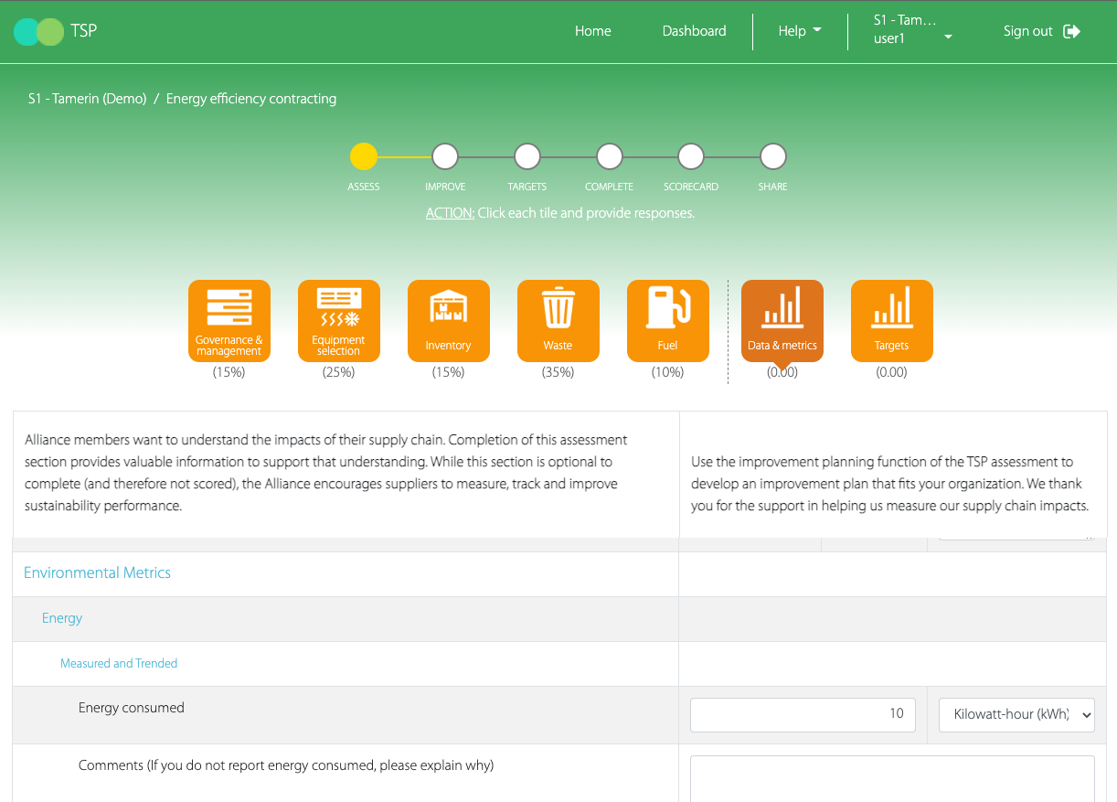Open the Fuel pump tile
Image resolution: width=1117 pixels, height=802 pixels.
tap(667, 320)
